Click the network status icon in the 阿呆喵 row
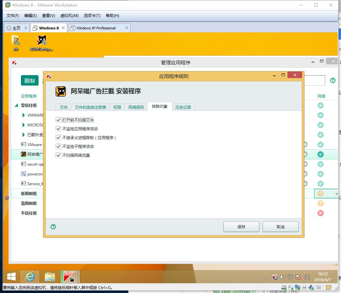Image resolution: width=341 pixels, height=293 pixels. pos(320,154)
